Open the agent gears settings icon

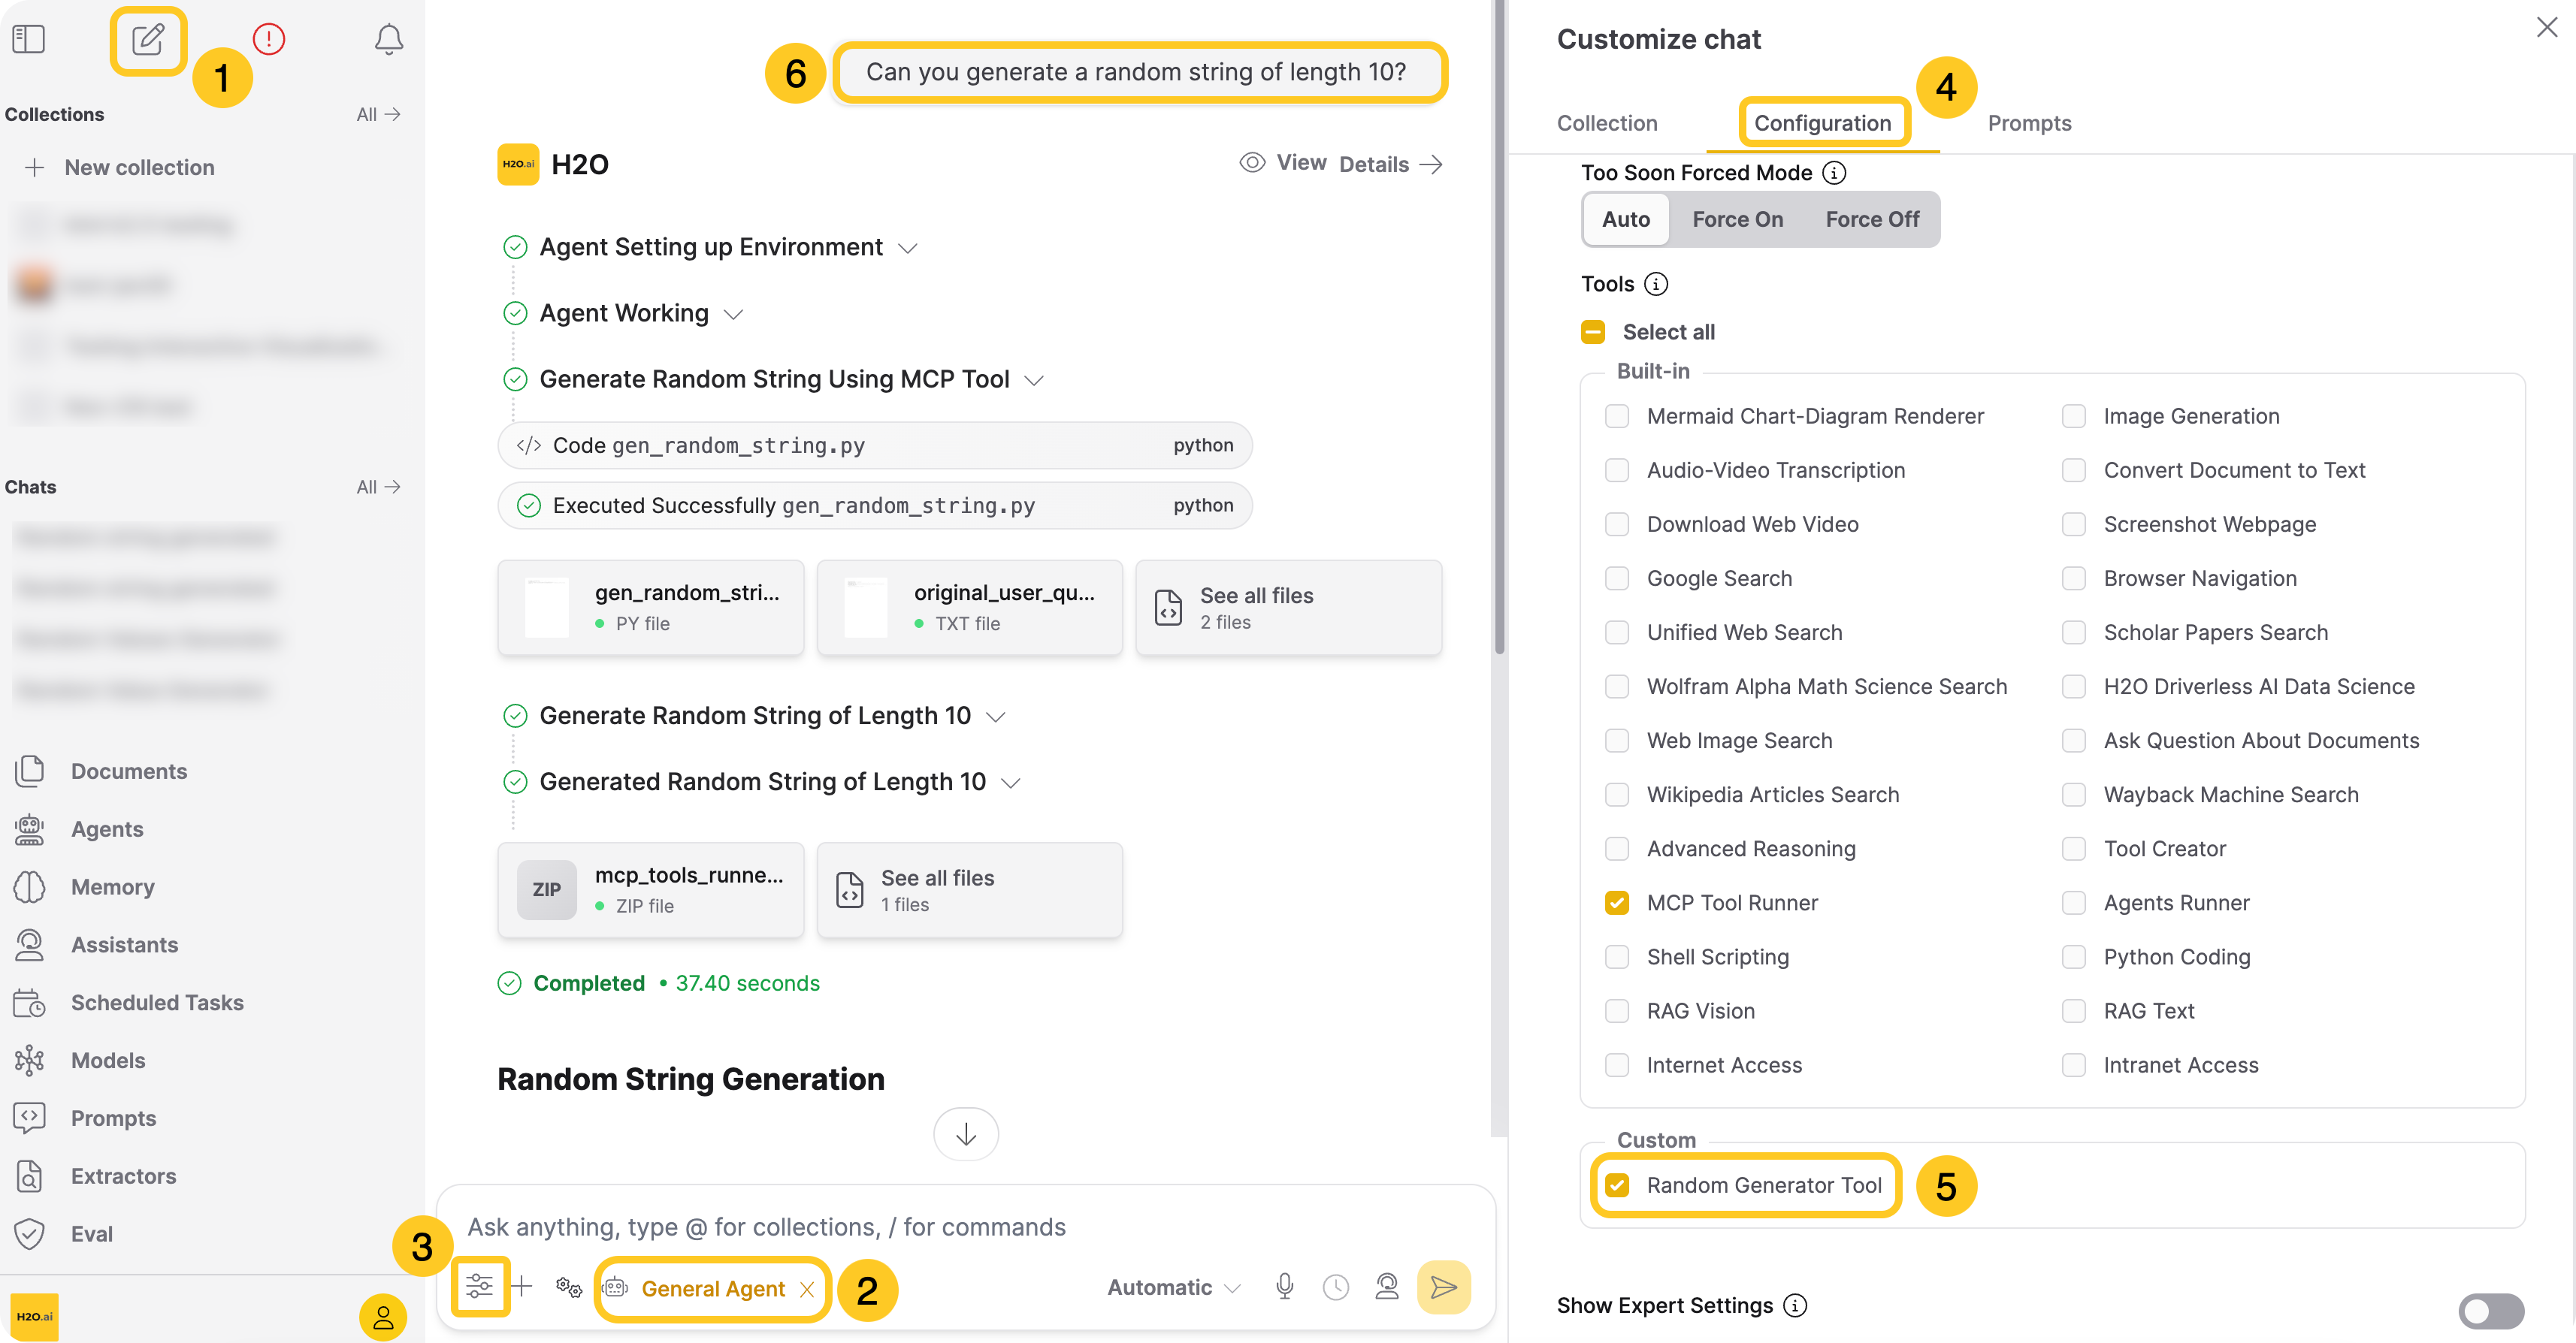click(x=569, y=1287)
